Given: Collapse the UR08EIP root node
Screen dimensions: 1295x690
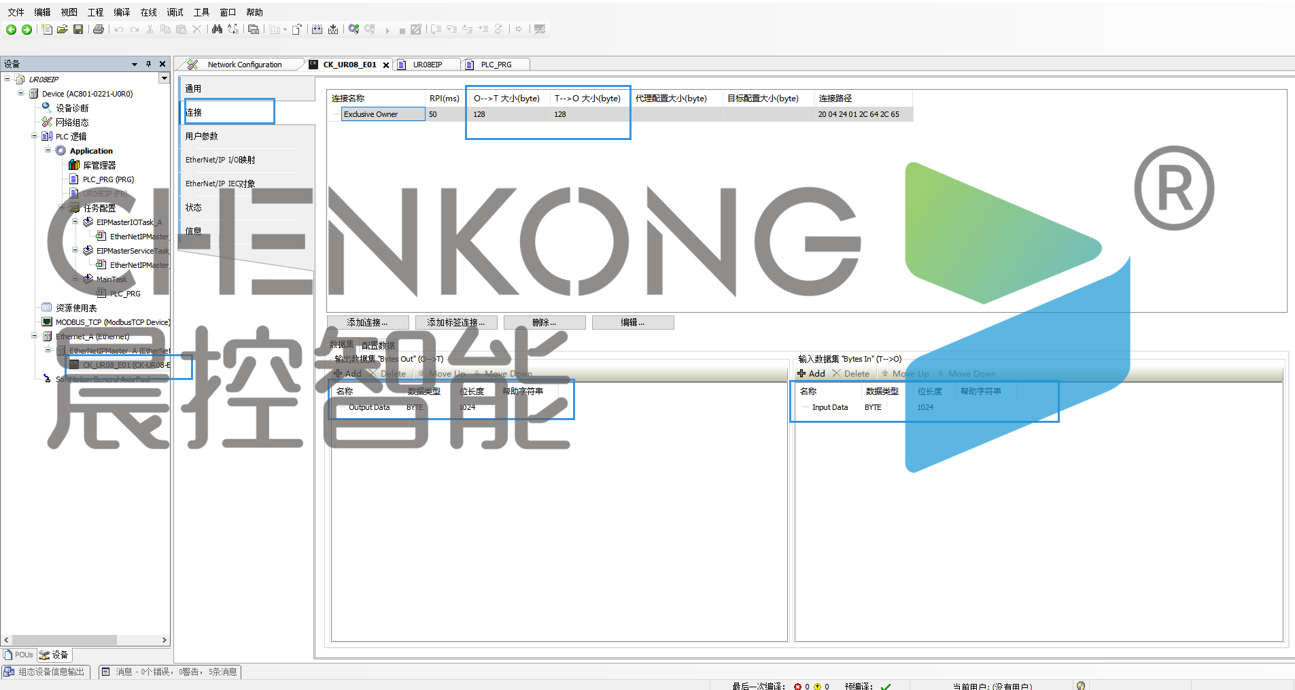Looking at the screenshot, I should pyautogui.click(x=7, y=79).
